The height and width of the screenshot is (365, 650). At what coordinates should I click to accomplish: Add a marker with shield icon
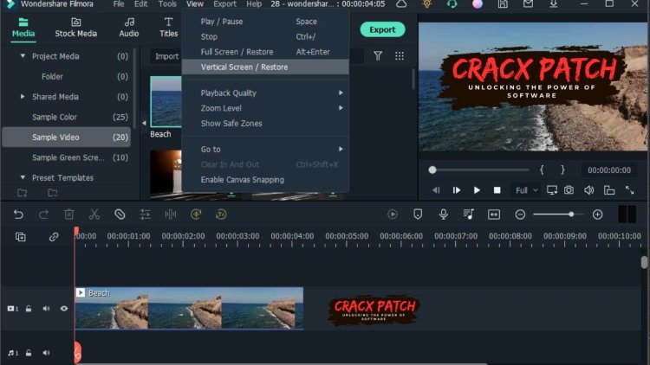418,215
